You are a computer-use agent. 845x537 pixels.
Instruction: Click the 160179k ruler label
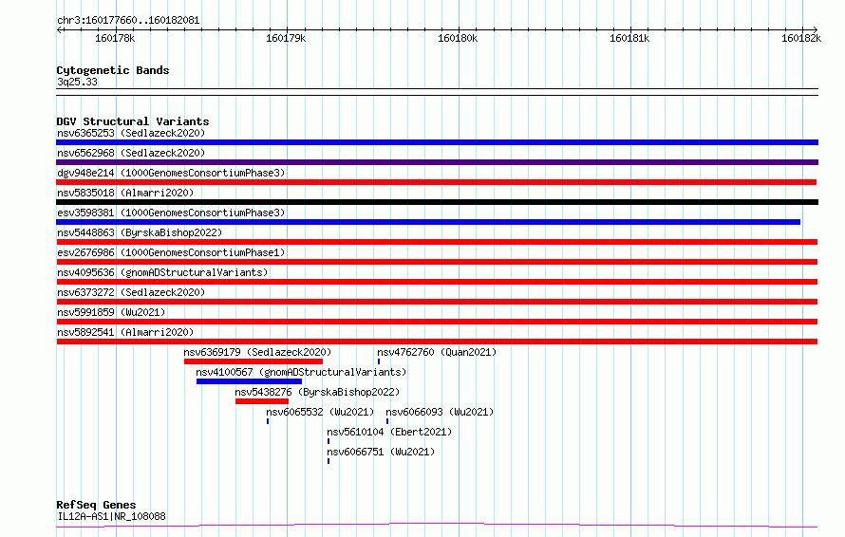(286, 38)
